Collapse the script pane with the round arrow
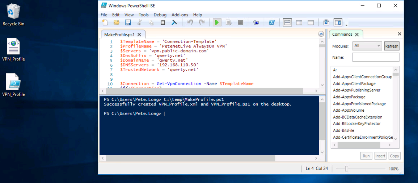The image size is (418, 183). point(321,34)
